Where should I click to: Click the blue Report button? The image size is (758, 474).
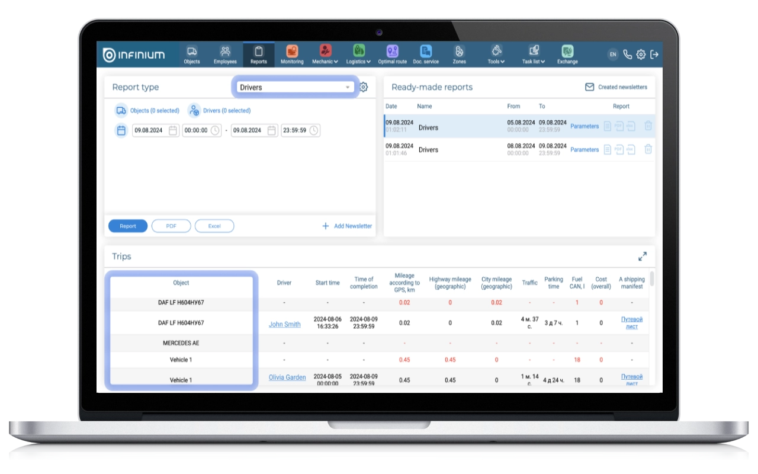coord(128,226)
